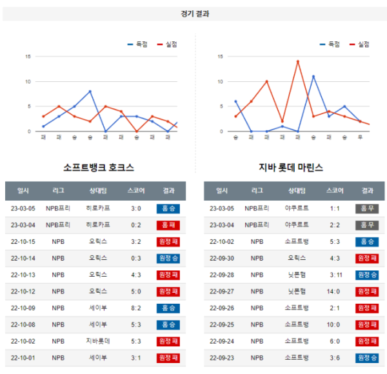The image size is (387, 374).
Task: Click the 경기 결과 title bar
Action: (195, 14)
